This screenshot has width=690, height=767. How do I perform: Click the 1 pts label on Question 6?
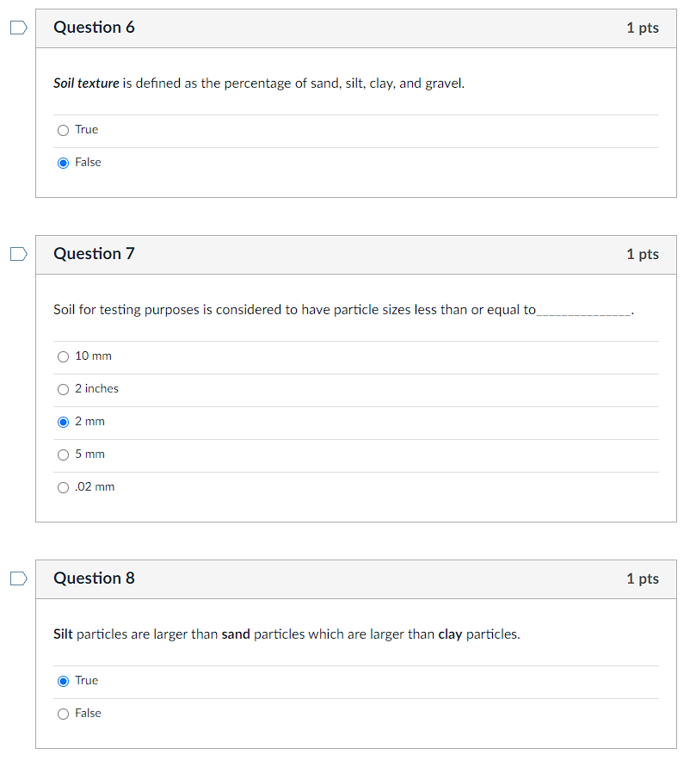(x=642, y=28)
